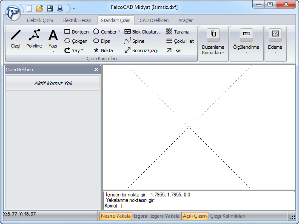299x224 pixels.
Task: Switch to the Standart Çizim tab
Action: (x=116, y=20)
